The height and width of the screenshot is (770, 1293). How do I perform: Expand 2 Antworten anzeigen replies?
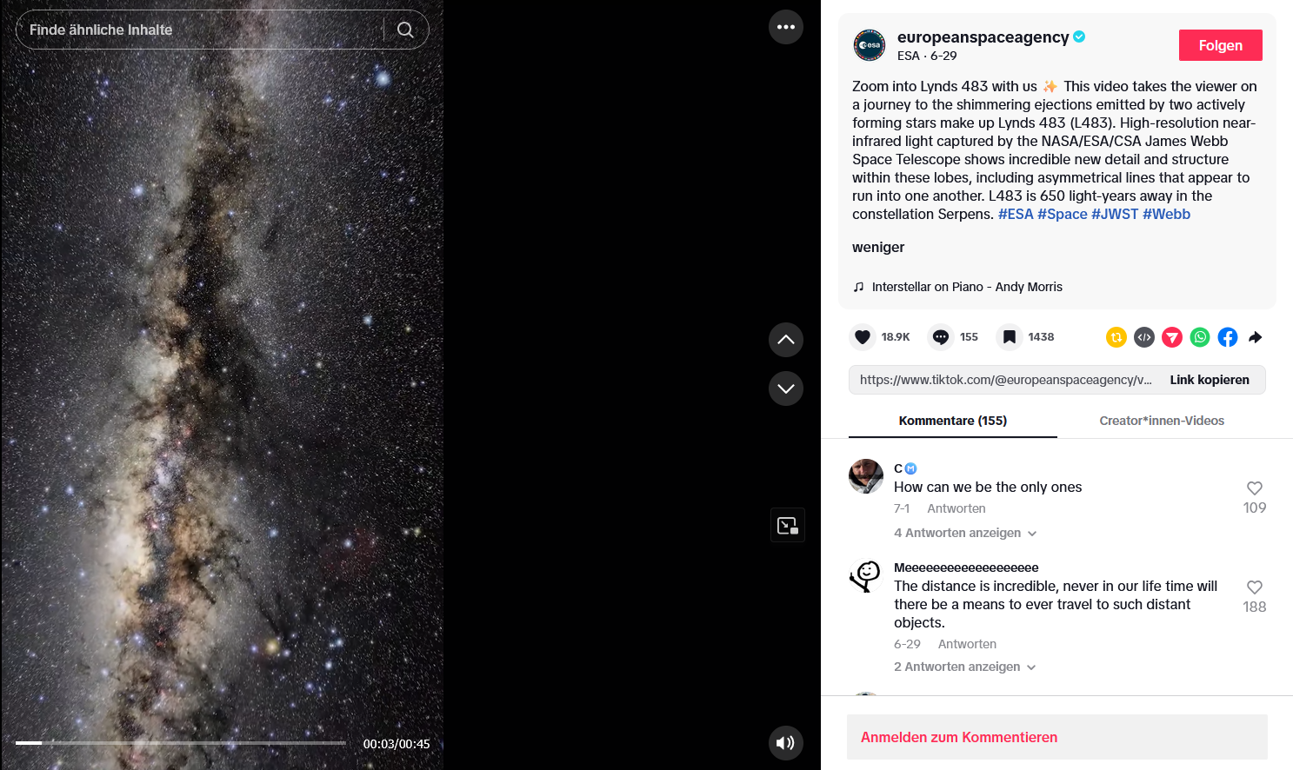tap(965, 667)
